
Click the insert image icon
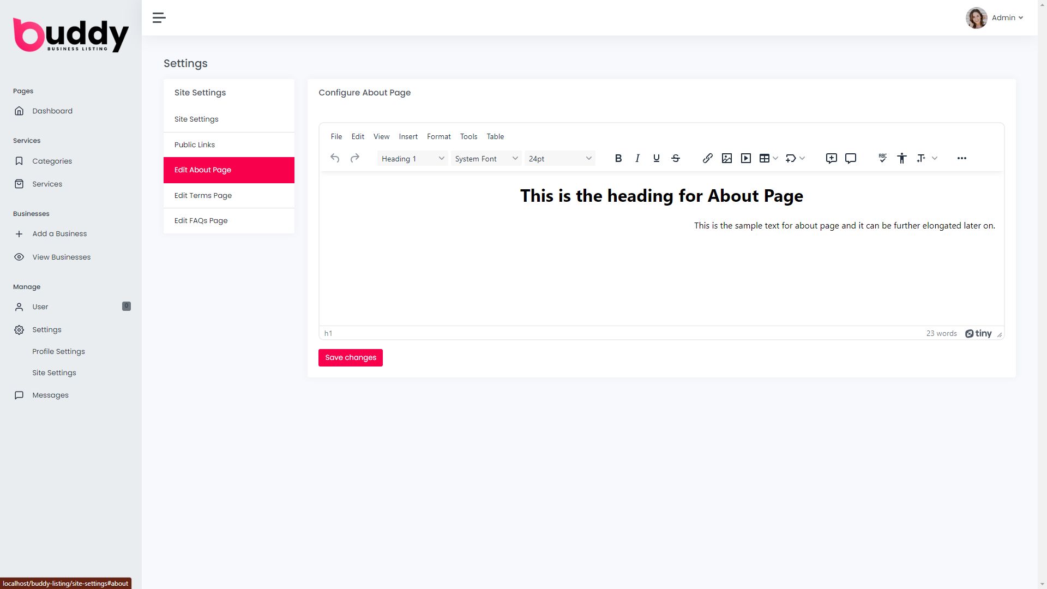tap(726, 158)
